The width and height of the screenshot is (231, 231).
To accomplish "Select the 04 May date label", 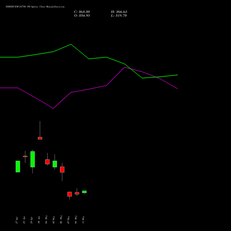I will click(46, 219).
